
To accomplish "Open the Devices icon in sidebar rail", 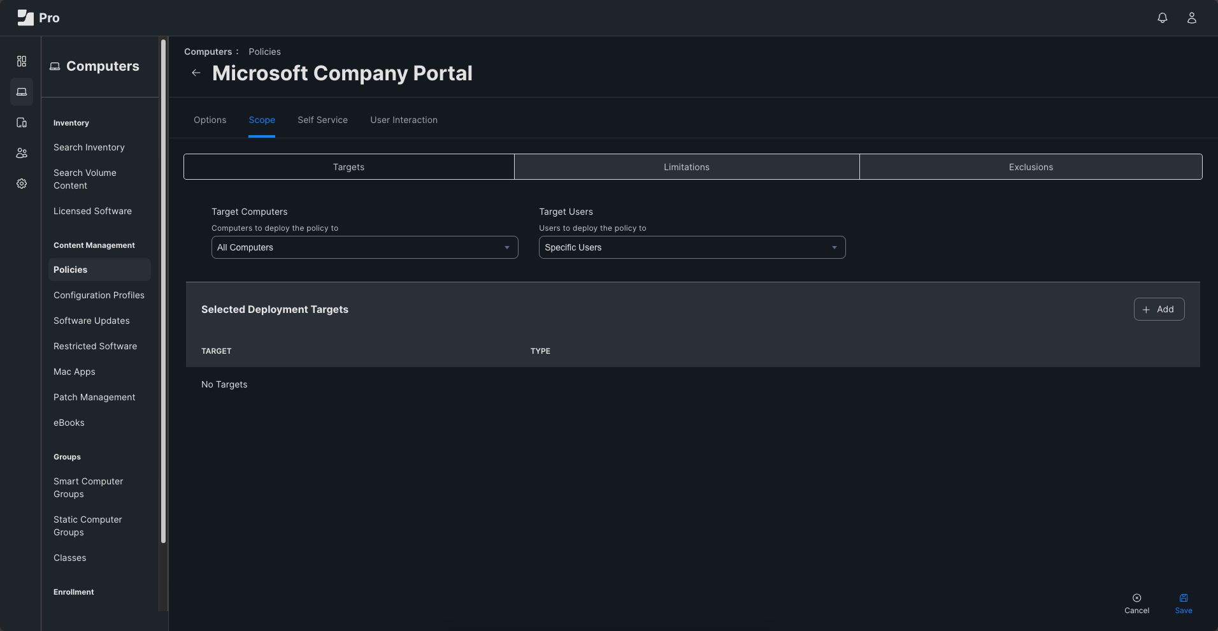I will coord(22,122).
